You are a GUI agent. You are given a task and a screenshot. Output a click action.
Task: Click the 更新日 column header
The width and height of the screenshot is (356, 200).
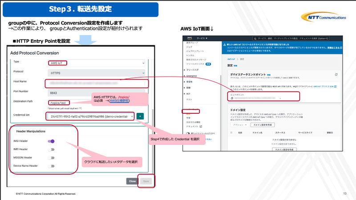(330, 132)
